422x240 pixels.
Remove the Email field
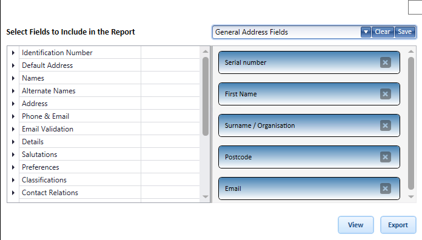tap(386, 188)
